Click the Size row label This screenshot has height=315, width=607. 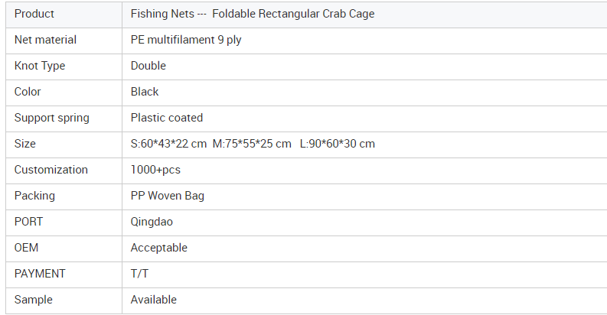pyautogui.click(x=24, y=144)
